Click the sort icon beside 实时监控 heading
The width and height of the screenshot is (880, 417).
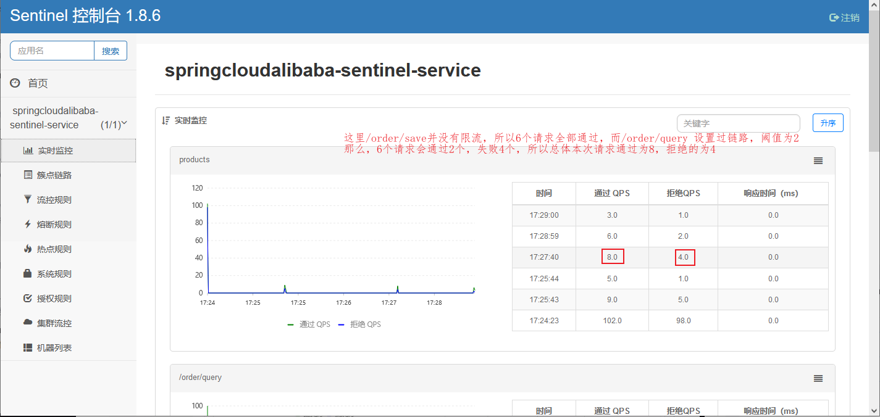click(x=166, y=121)
